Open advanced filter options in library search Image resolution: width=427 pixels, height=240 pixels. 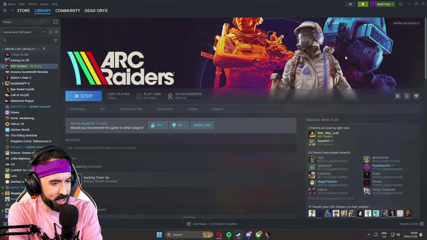pyautogui.click(x=55, y=40)
